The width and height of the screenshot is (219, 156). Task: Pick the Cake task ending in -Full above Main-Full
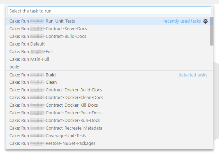pyautogui.click(x=108, y=51)
